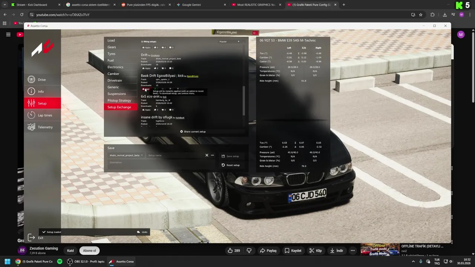Select the Setup item in left sidebar
Screen dimensions: 475x267
(x=42, y=103)
